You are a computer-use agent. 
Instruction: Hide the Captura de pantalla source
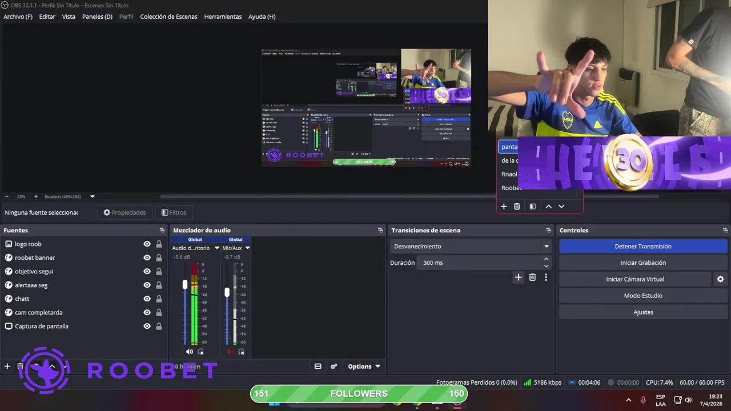point(147,326)
